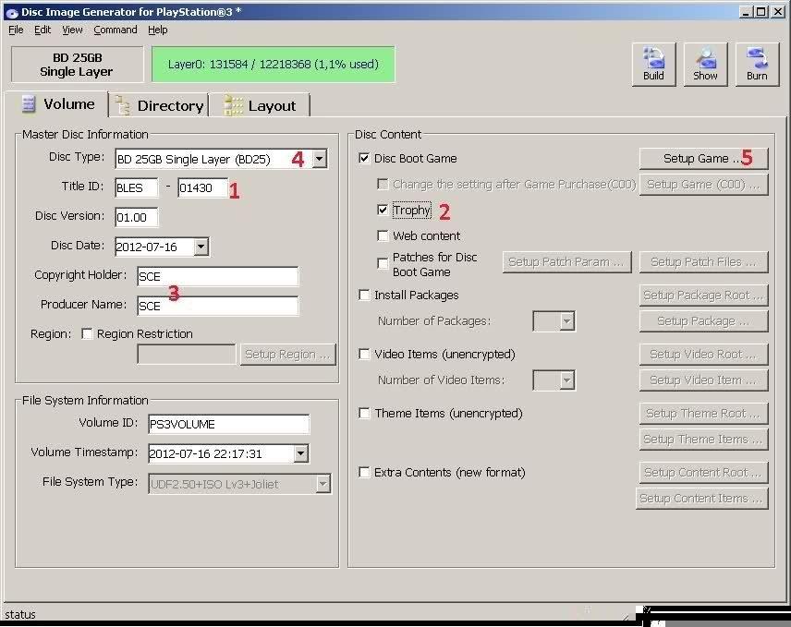Open the Help menu
The image size is (791, 627).
pyautogui.click(x=157, y=30)
